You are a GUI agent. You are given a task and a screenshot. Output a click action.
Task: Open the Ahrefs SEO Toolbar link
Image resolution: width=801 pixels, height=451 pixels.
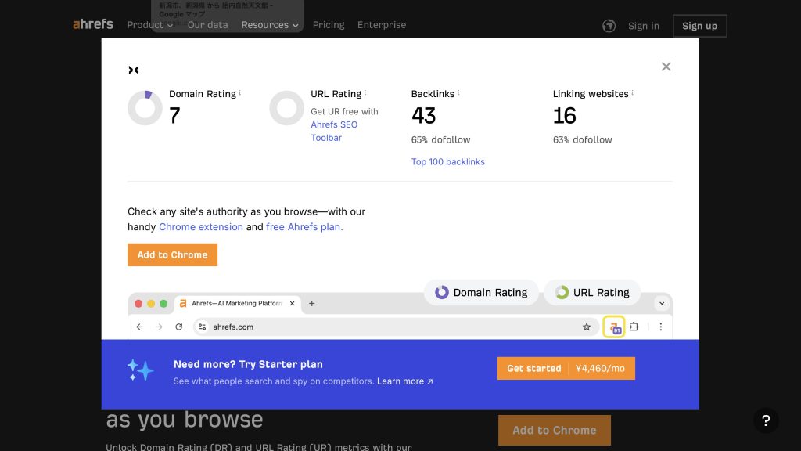pyautogui.click(x=334, y=131)
